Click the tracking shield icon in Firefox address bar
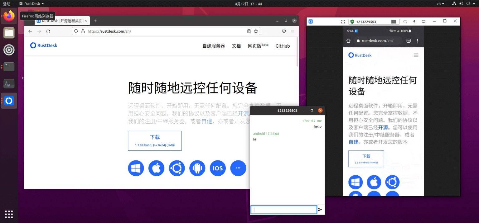The width and height of the screenshot is (479, 223). coord(75,31)
